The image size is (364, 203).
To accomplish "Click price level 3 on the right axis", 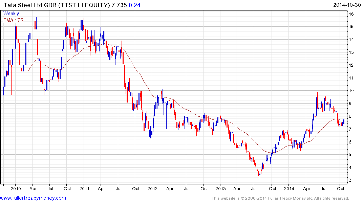I will (x=350, y=180).
